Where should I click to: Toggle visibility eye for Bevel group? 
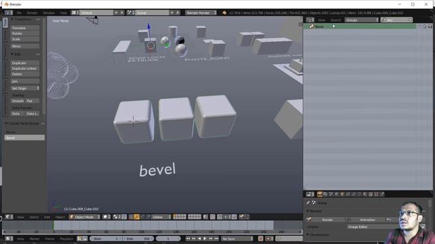tap(419, 26)
